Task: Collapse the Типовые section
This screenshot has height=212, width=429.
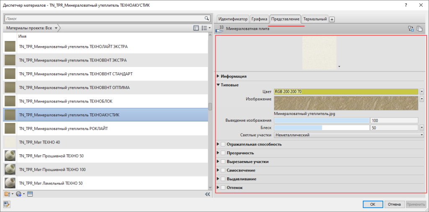Action: pyautogui.click(x=218, y=85)
